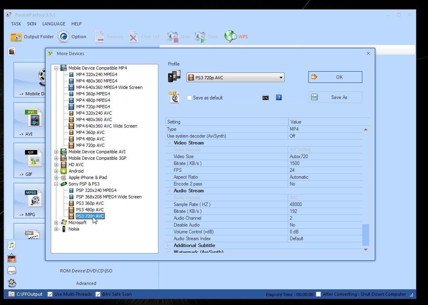Select the Video category icon in the main window's sidebar
The image size is (428, 305).
[11, 51]
